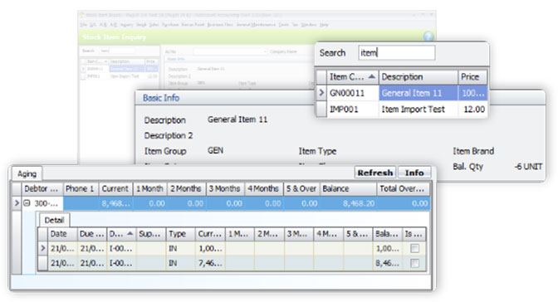Click the row indicator arrow beside debtor 300-
The image size is (558, 302).
tap(17, 203)
